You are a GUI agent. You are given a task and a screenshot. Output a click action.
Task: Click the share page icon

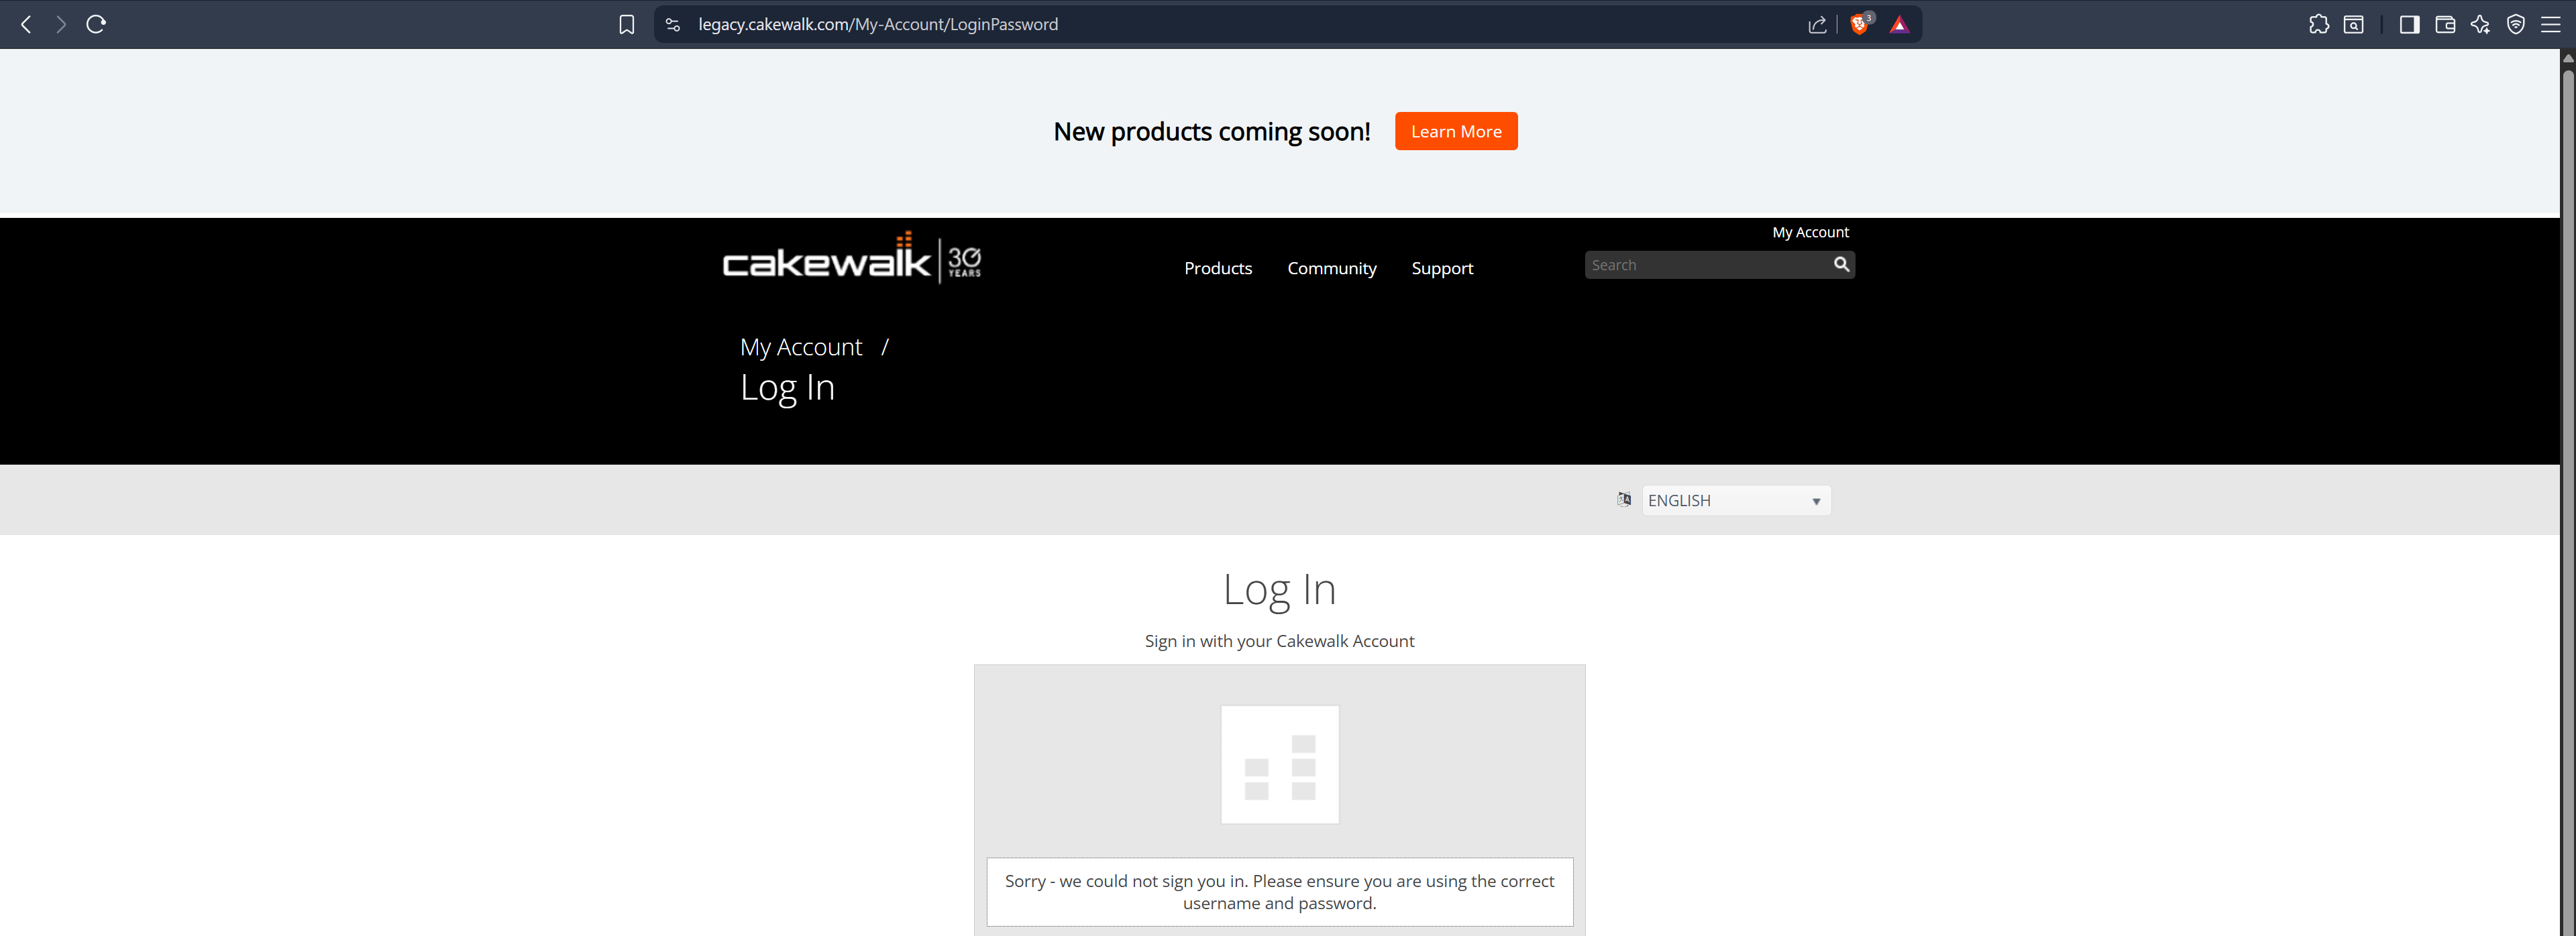(1818, 24)
